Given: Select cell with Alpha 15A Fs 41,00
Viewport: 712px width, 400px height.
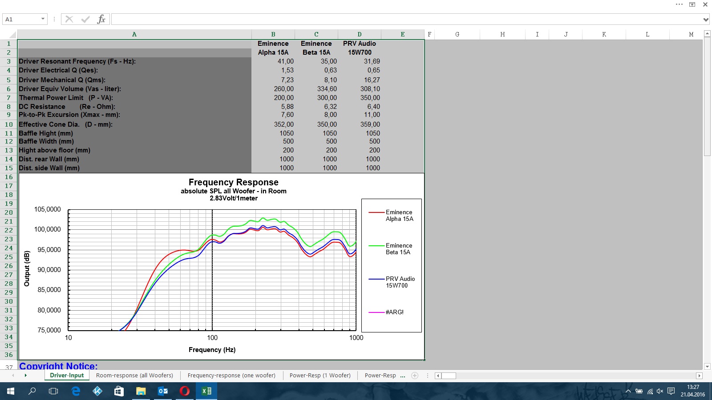Looking at the screenshot, I should click(x=273, y=61).
